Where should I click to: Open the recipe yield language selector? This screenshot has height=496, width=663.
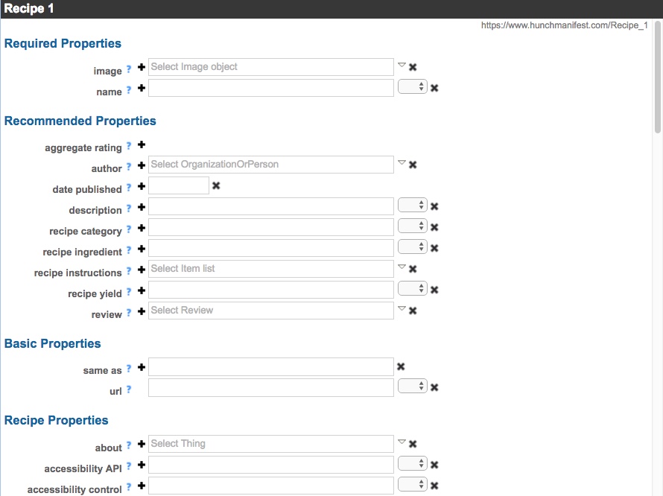click(x=412, y=288)
